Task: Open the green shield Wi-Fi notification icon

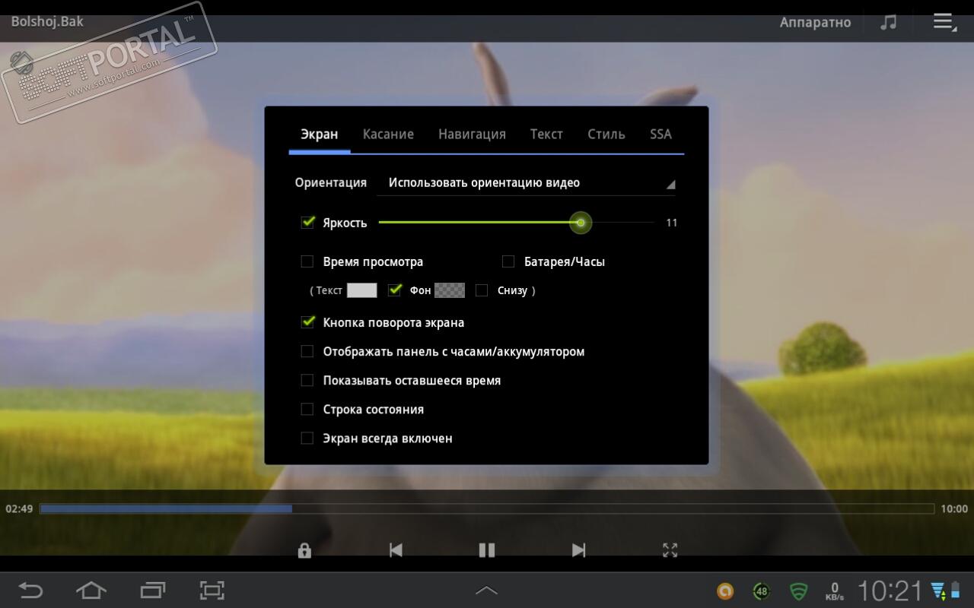Action: tap(798, 591)
